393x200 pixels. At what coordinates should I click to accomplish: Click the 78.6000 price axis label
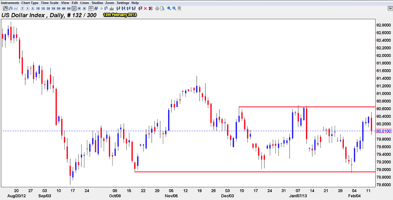pos(383,185)
